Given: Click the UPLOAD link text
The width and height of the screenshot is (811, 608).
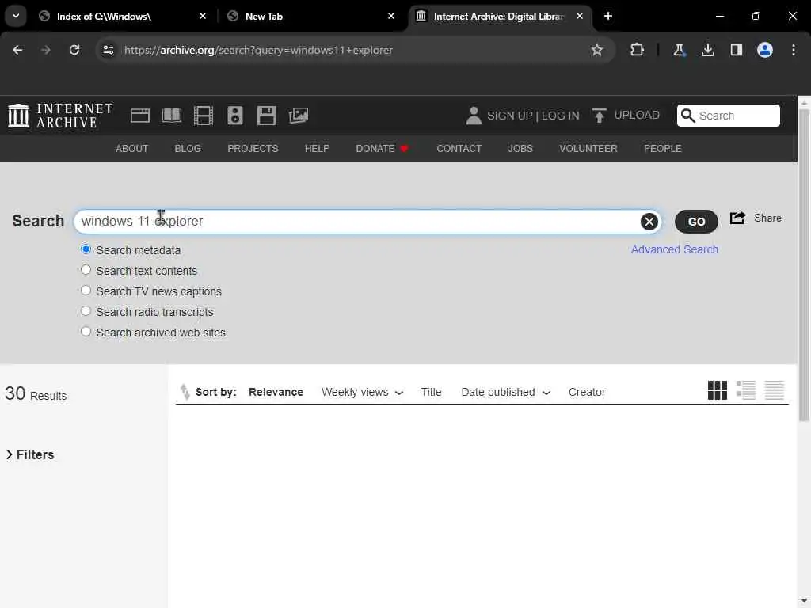Looking at the screenshot, I should 636,115.
